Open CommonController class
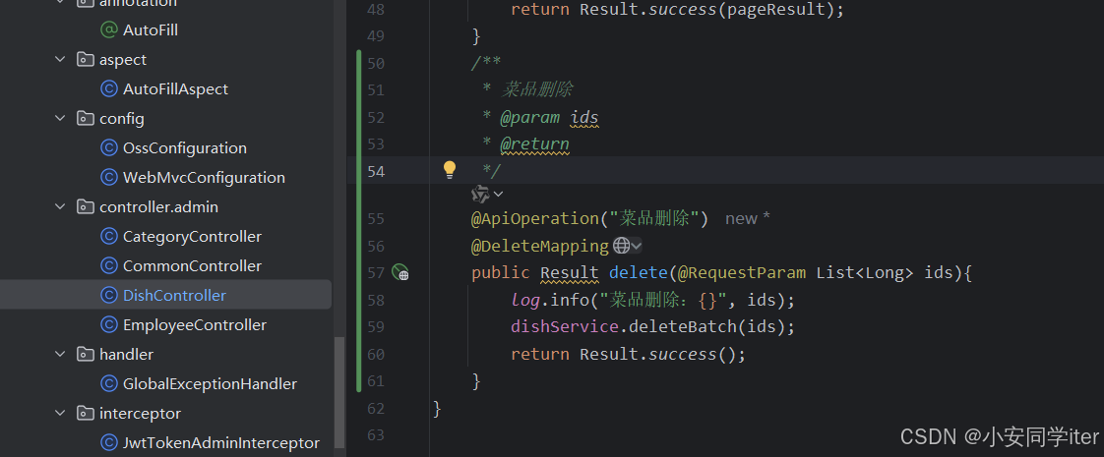Screen dimensions: 1104x457 pyautogui.click(x=192, y=266)
